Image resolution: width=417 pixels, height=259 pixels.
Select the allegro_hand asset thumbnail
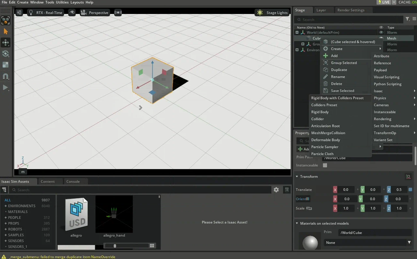[114, 214]
